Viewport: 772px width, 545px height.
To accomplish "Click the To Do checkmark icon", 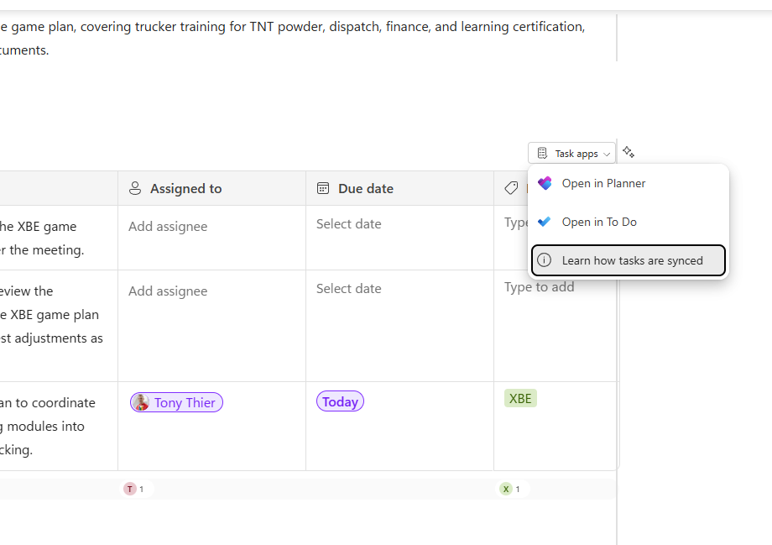I will [545, 222].
